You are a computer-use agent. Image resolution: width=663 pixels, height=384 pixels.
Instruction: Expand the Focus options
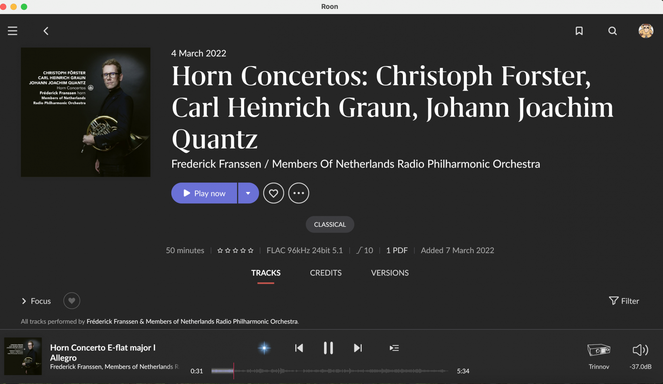pos(36,301)
